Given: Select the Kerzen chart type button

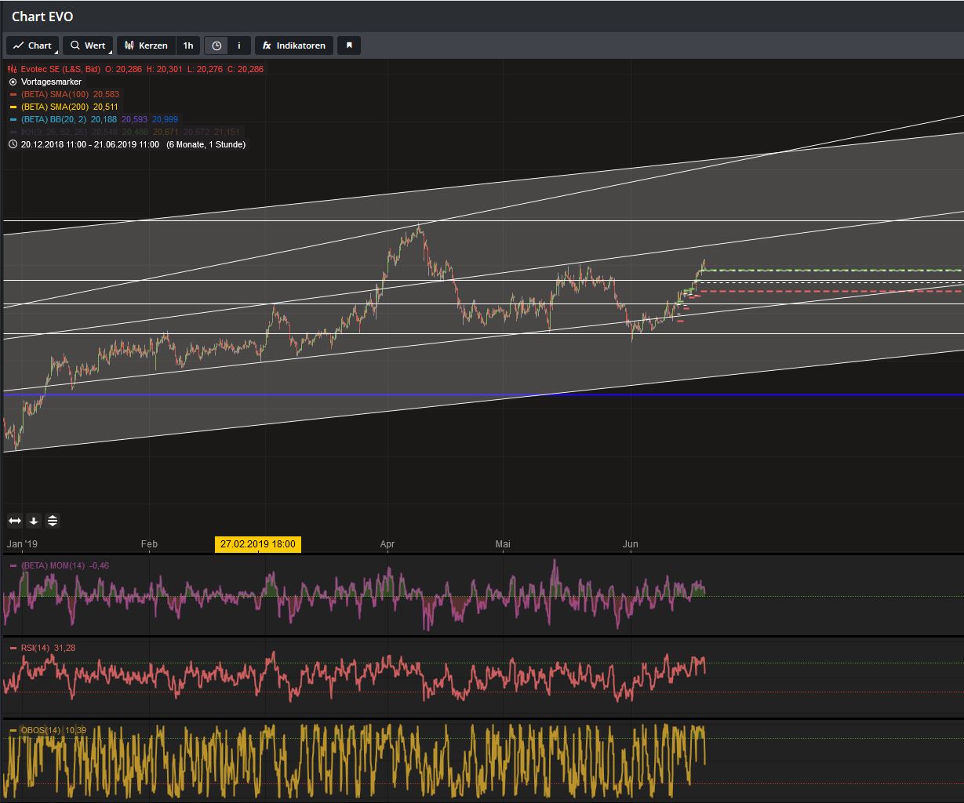Looking at the screenshot, I should pyautogui.click(x=146, y=45).
